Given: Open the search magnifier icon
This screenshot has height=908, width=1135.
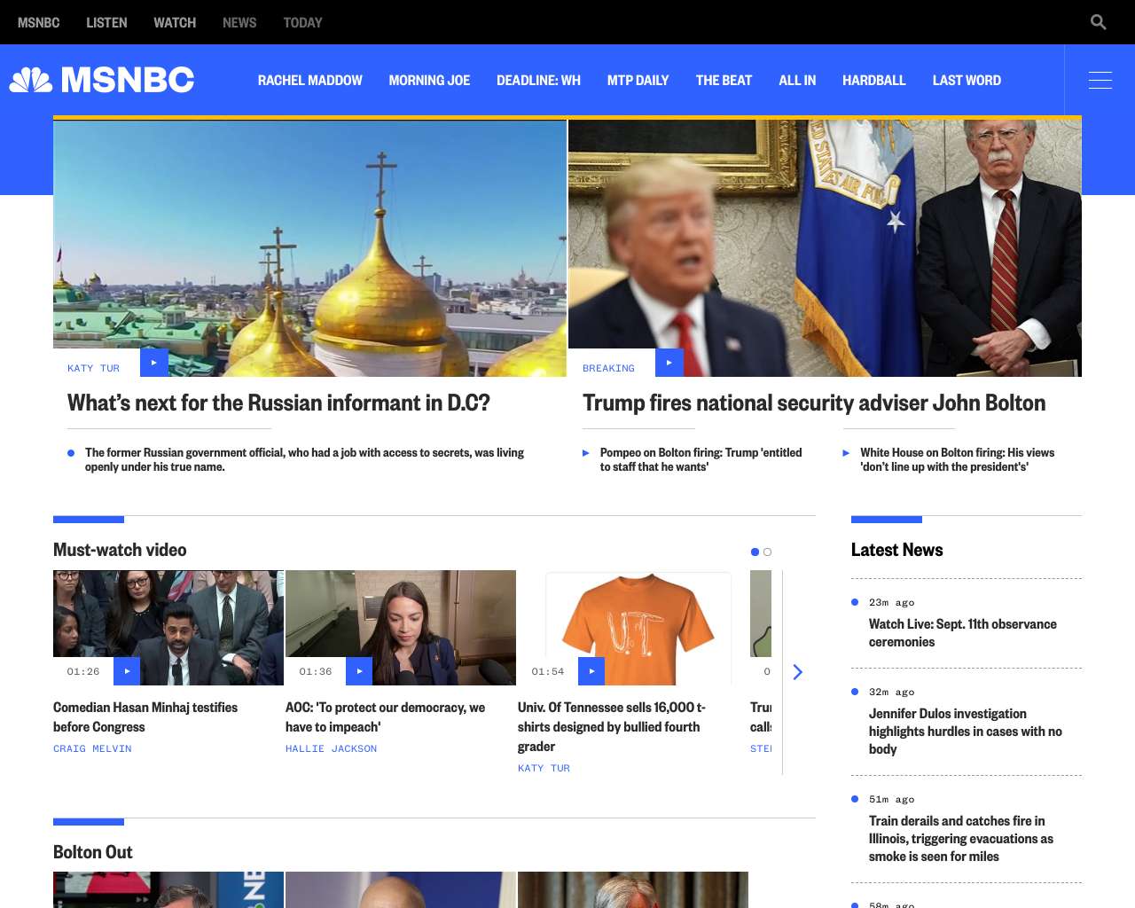Looking at the screenshot, I should (x=1099, y=22).
